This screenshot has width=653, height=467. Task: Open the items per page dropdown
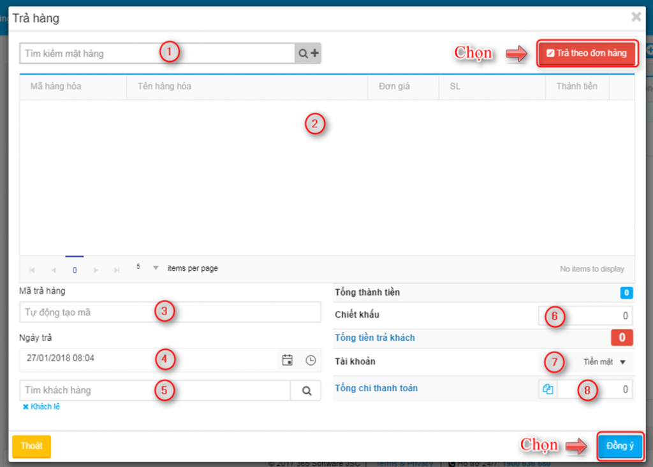156,268
